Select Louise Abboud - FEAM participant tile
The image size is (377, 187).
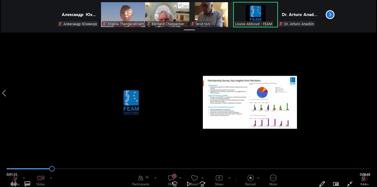coord(255,15)
